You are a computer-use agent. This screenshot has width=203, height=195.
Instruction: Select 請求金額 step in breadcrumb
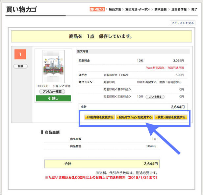tap(161, 9)
